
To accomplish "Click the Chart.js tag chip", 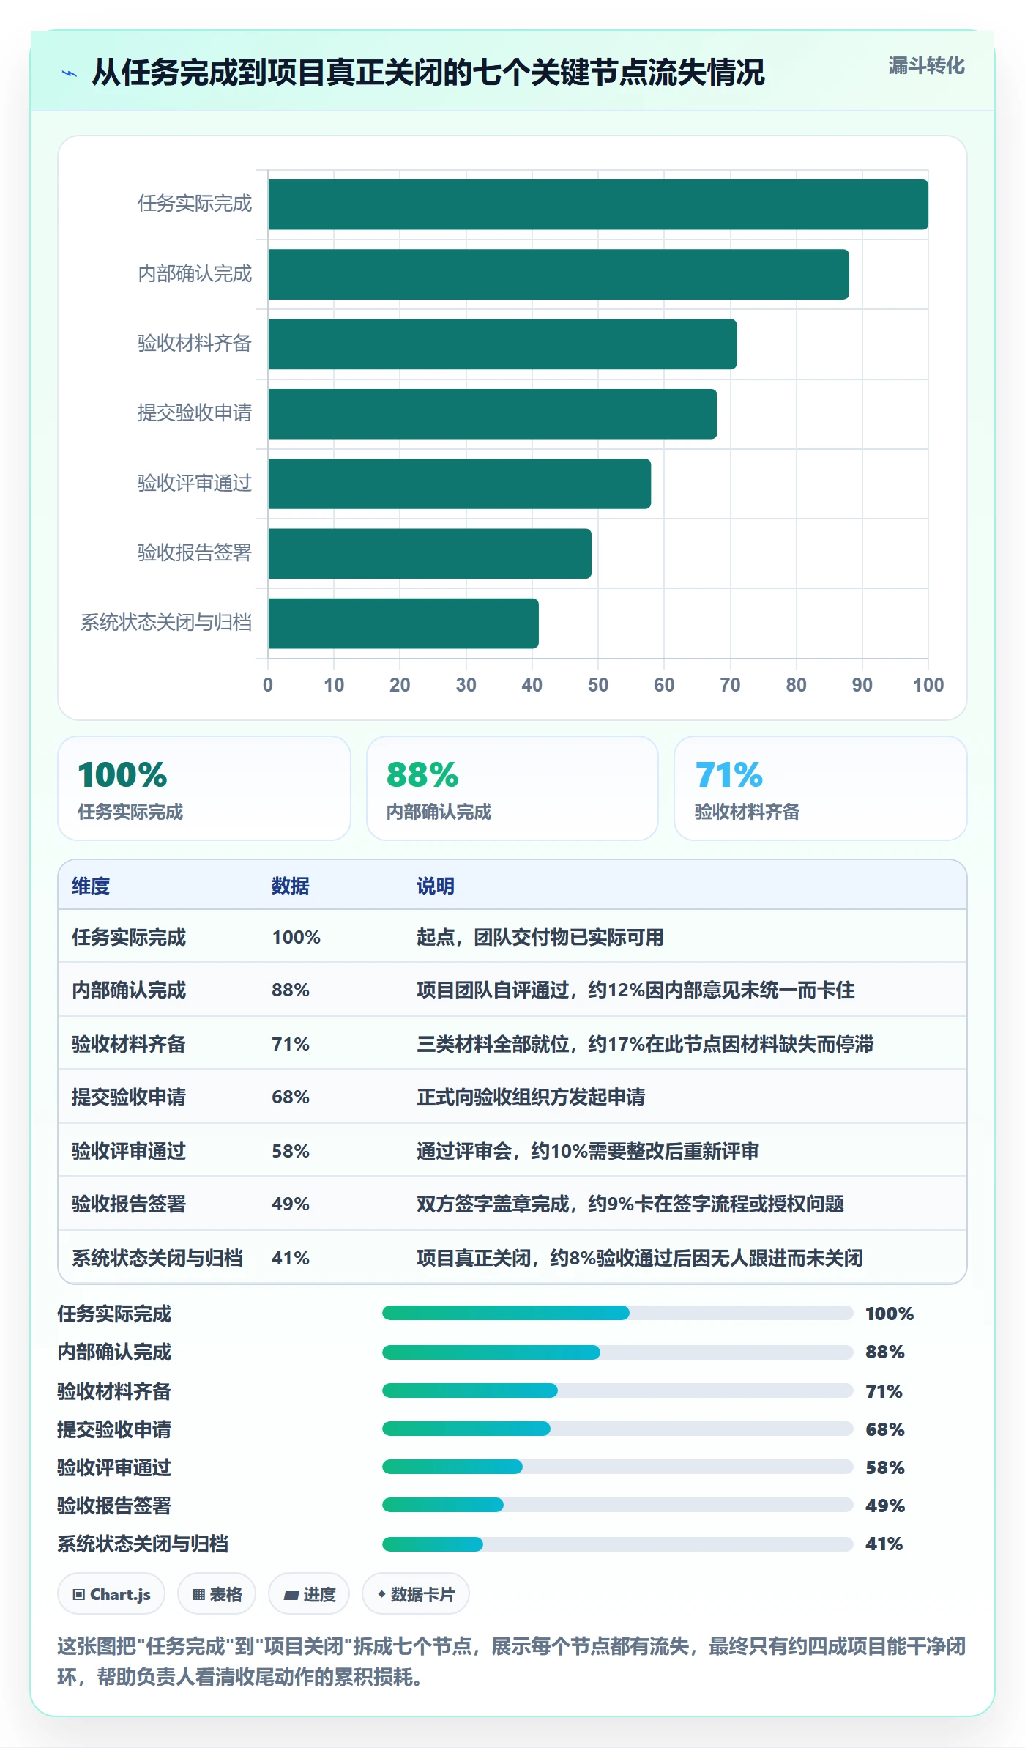I will point(111,1594).
